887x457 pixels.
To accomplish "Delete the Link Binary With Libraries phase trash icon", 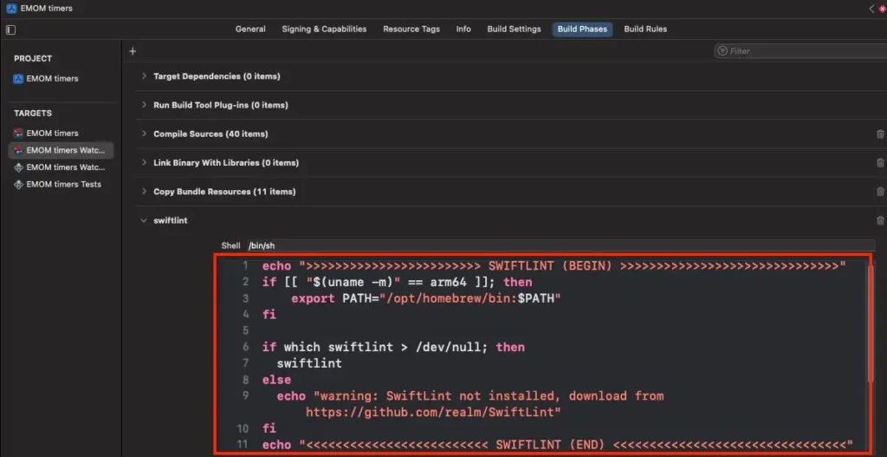I will tap(880, 163).
